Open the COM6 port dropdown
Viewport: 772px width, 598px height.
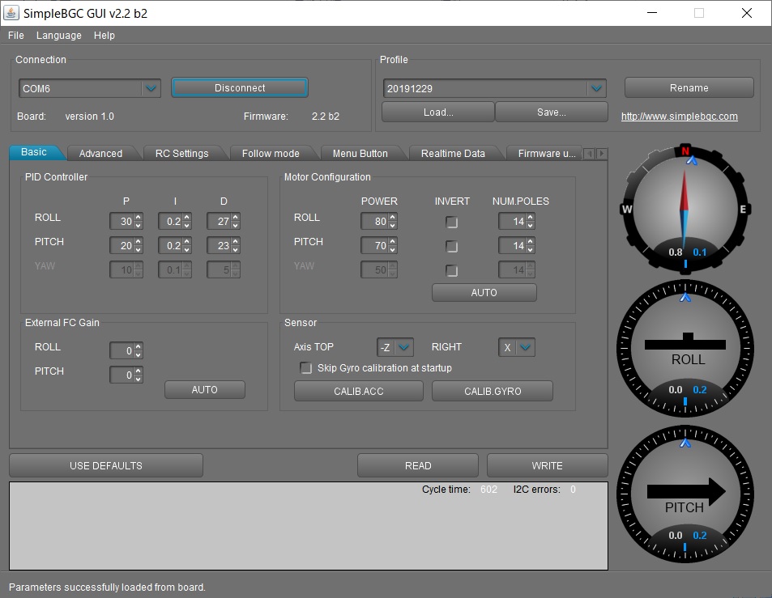pos(151,88)
